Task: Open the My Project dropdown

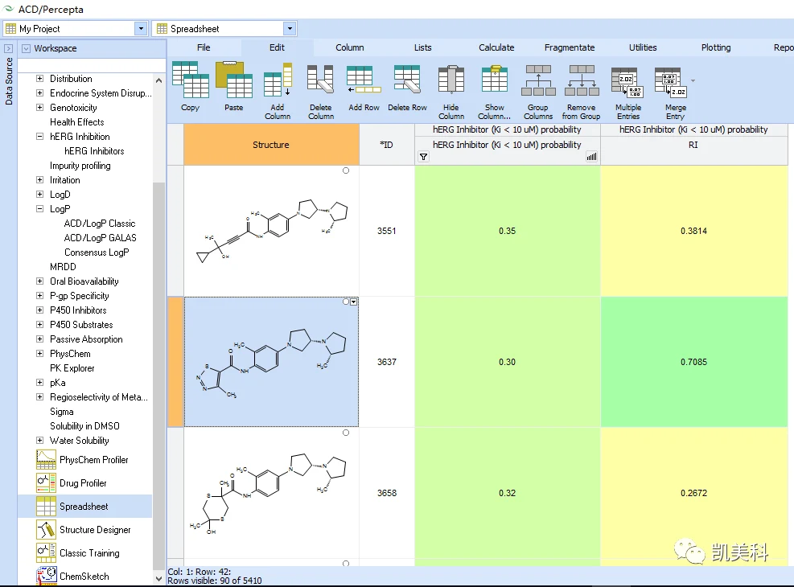Action: click(x=142, y=29)
